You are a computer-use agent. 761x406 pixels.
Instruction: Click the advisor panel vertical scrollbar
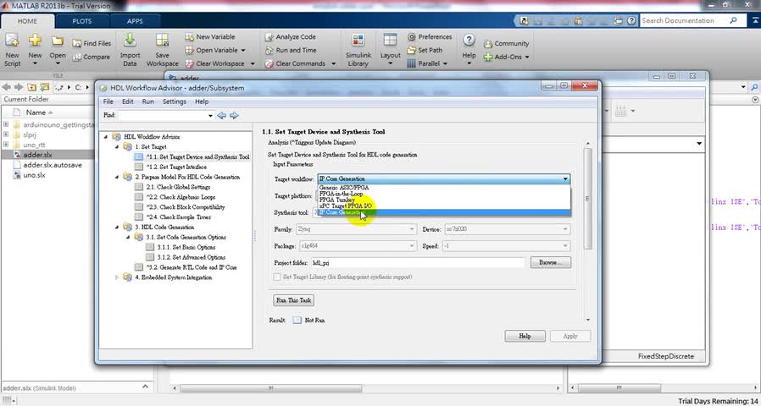tap(587, 199)
